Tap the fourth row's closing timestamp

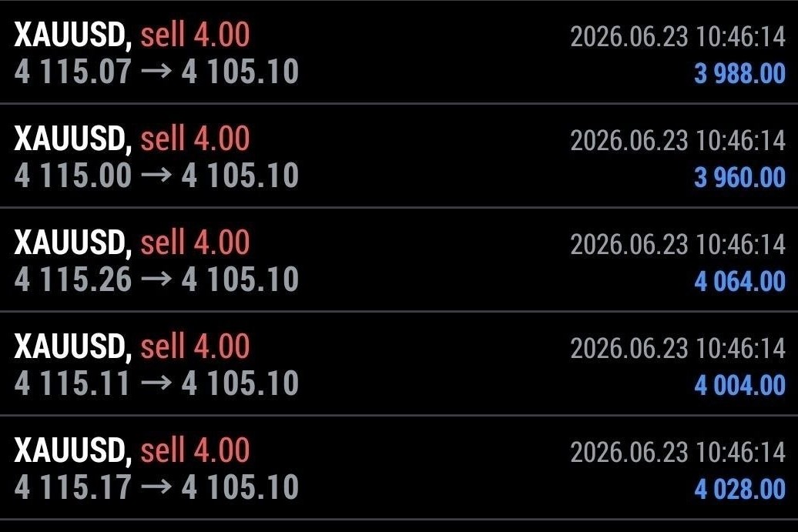(678, 349)
